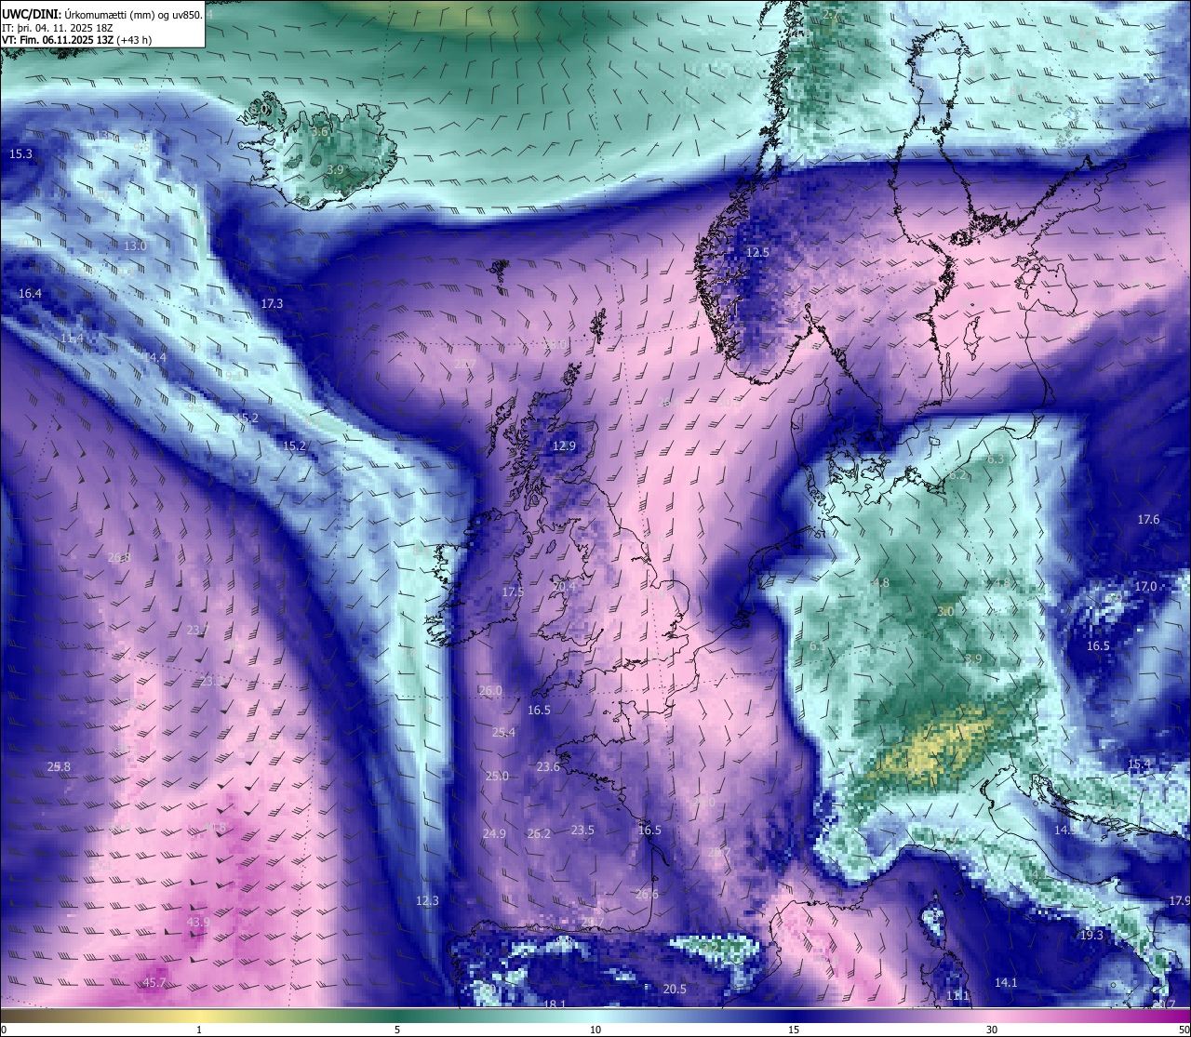The height and width of the screenshot is (1037, 1191).
Task: Click the legend tick label '10'
Action: [595, 1030]
